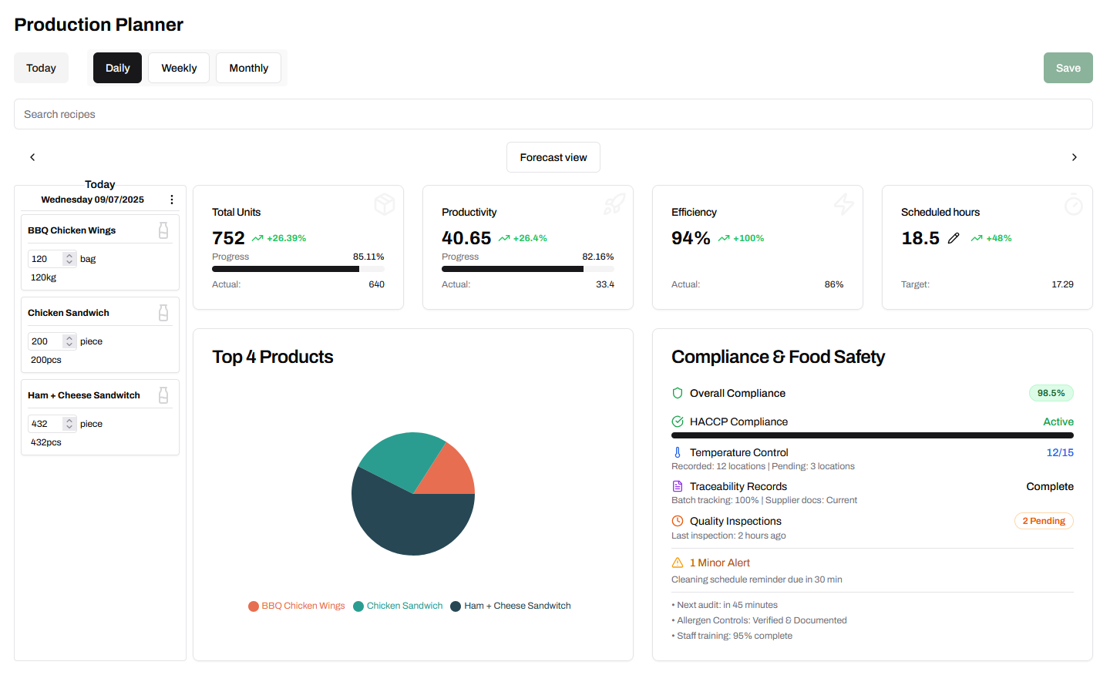Switch to the Weekly view tab

[x=179, y=68]
